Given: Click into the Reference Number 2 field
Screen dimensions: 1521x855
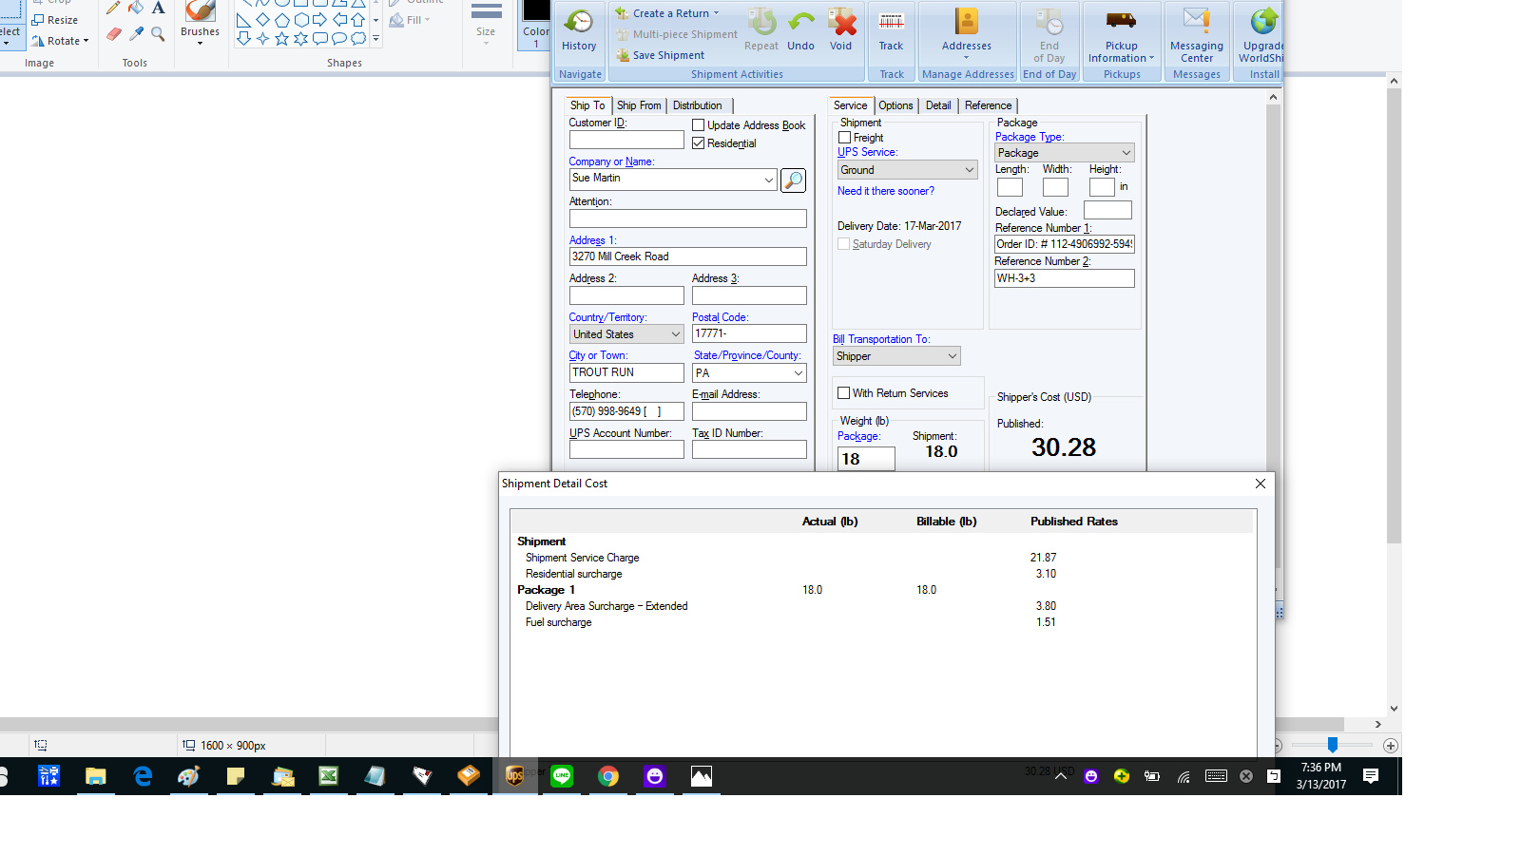Looking at the screenshot, I should point(1064,278).
